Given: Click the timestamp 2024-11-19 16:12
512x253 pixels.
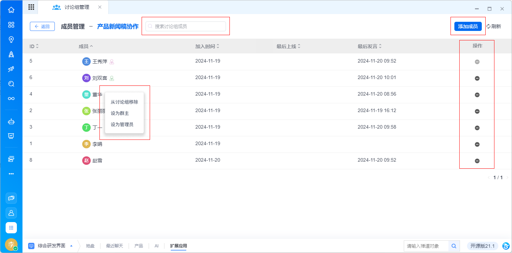Looking at the screenshot, I should click(377, 110).
